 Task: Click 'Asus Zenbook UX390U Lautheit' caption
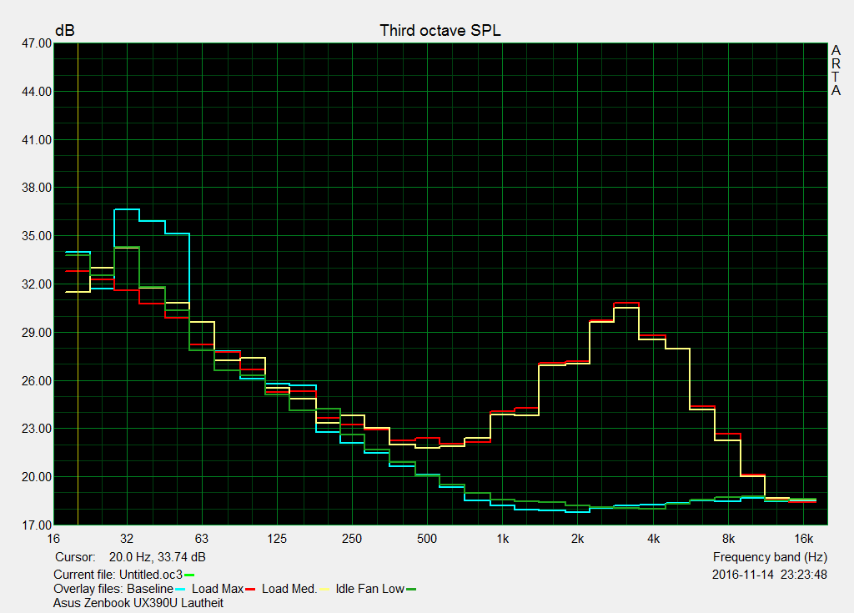pos(138,603)
